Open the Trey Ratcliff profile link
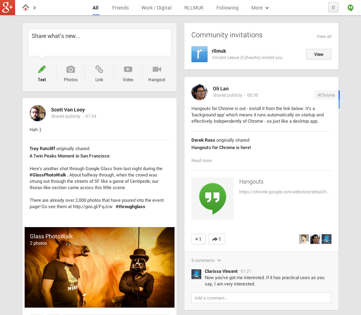Screen dimensions: 361x315 pos(42,149)
